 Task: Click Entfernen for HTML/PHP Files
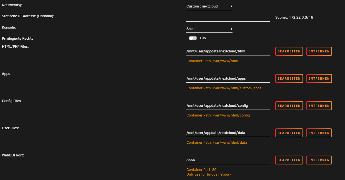point(319,51)
